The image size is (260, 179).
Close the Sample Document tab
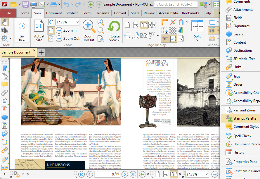coord(34,50)
